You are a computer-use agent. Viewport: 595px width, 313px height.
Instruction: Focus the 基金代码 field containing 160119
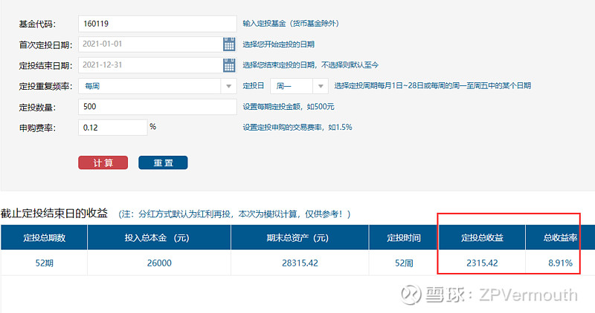157,24
